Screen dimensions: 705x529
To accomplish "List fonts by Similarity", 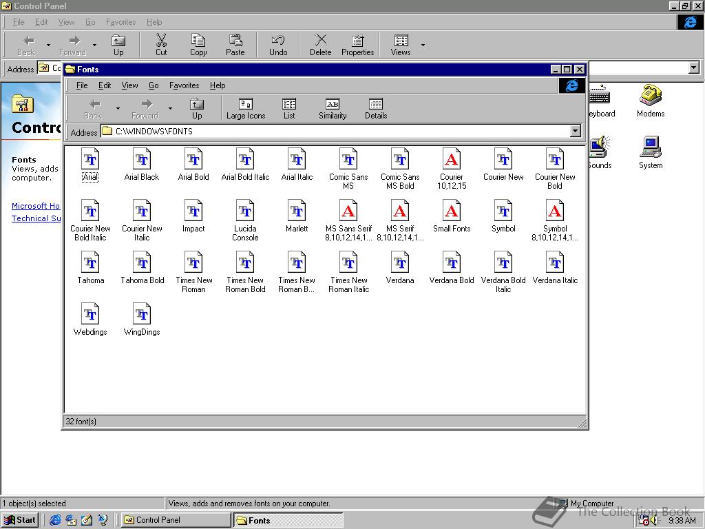I will [333, 109].
